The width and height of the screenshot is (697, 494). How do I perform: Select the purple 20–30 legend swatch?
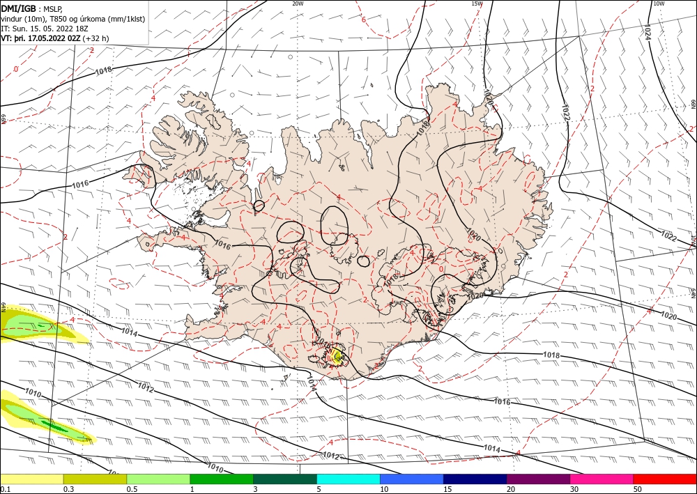coord(538,479)
